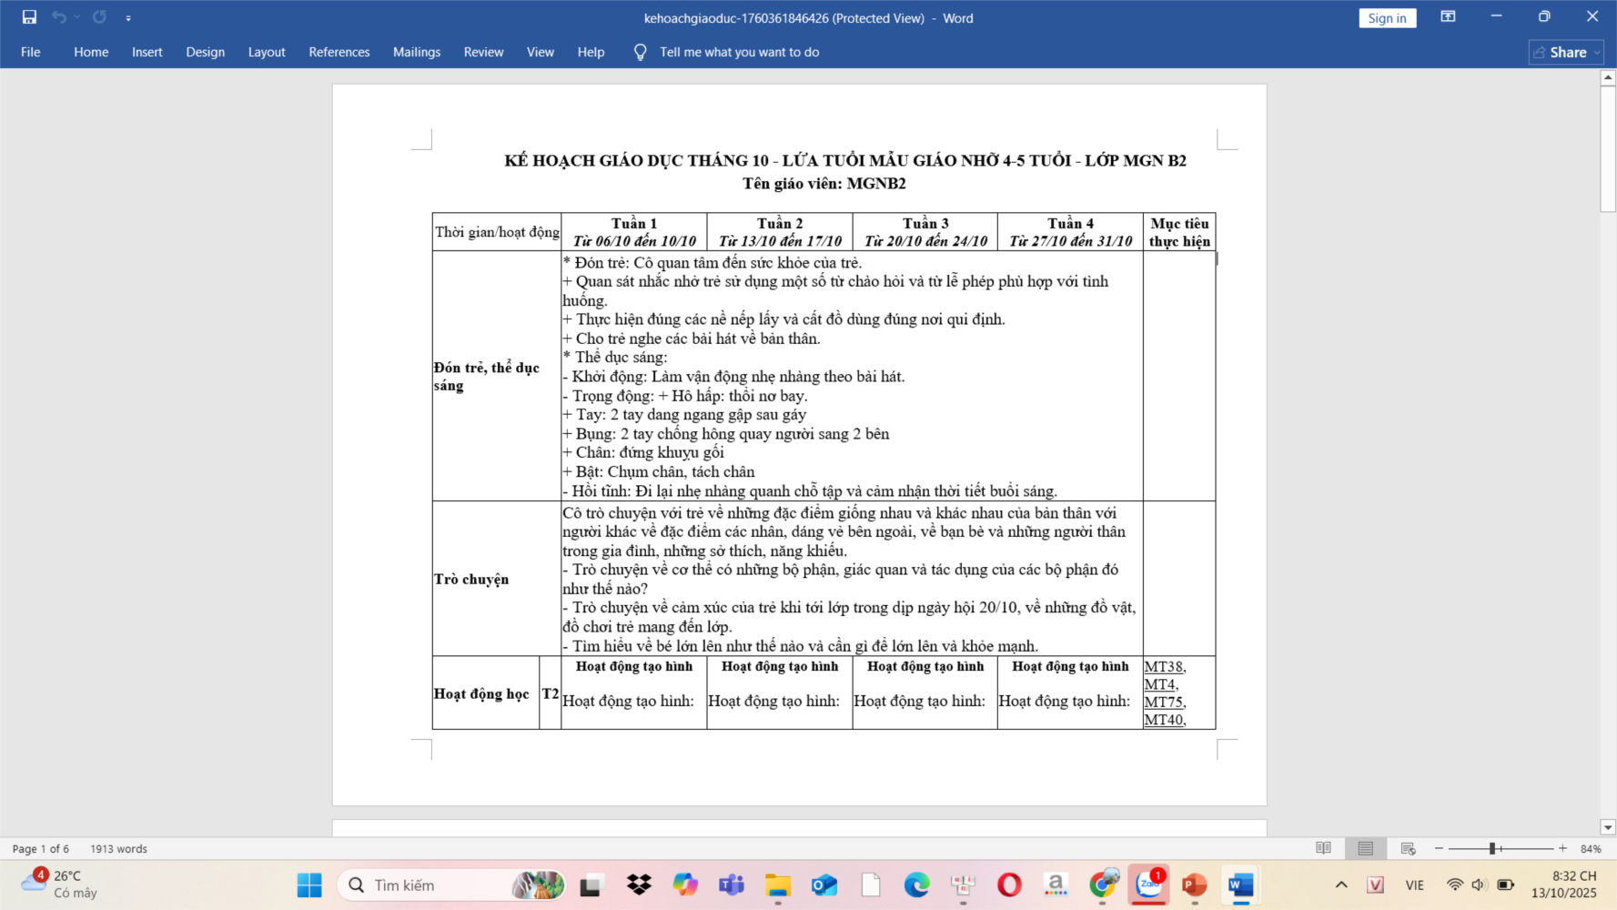Click the zoom out minus icon
1617x910 pixels.
(1439, 848)
